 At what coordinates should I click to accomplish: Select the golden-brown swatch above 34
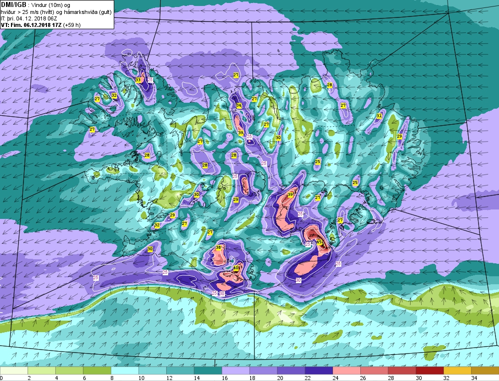click(485, 371)
